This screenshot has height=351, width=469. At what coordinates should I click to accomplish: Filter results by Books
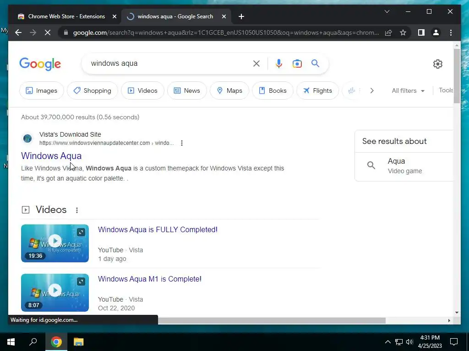(273, 91)
